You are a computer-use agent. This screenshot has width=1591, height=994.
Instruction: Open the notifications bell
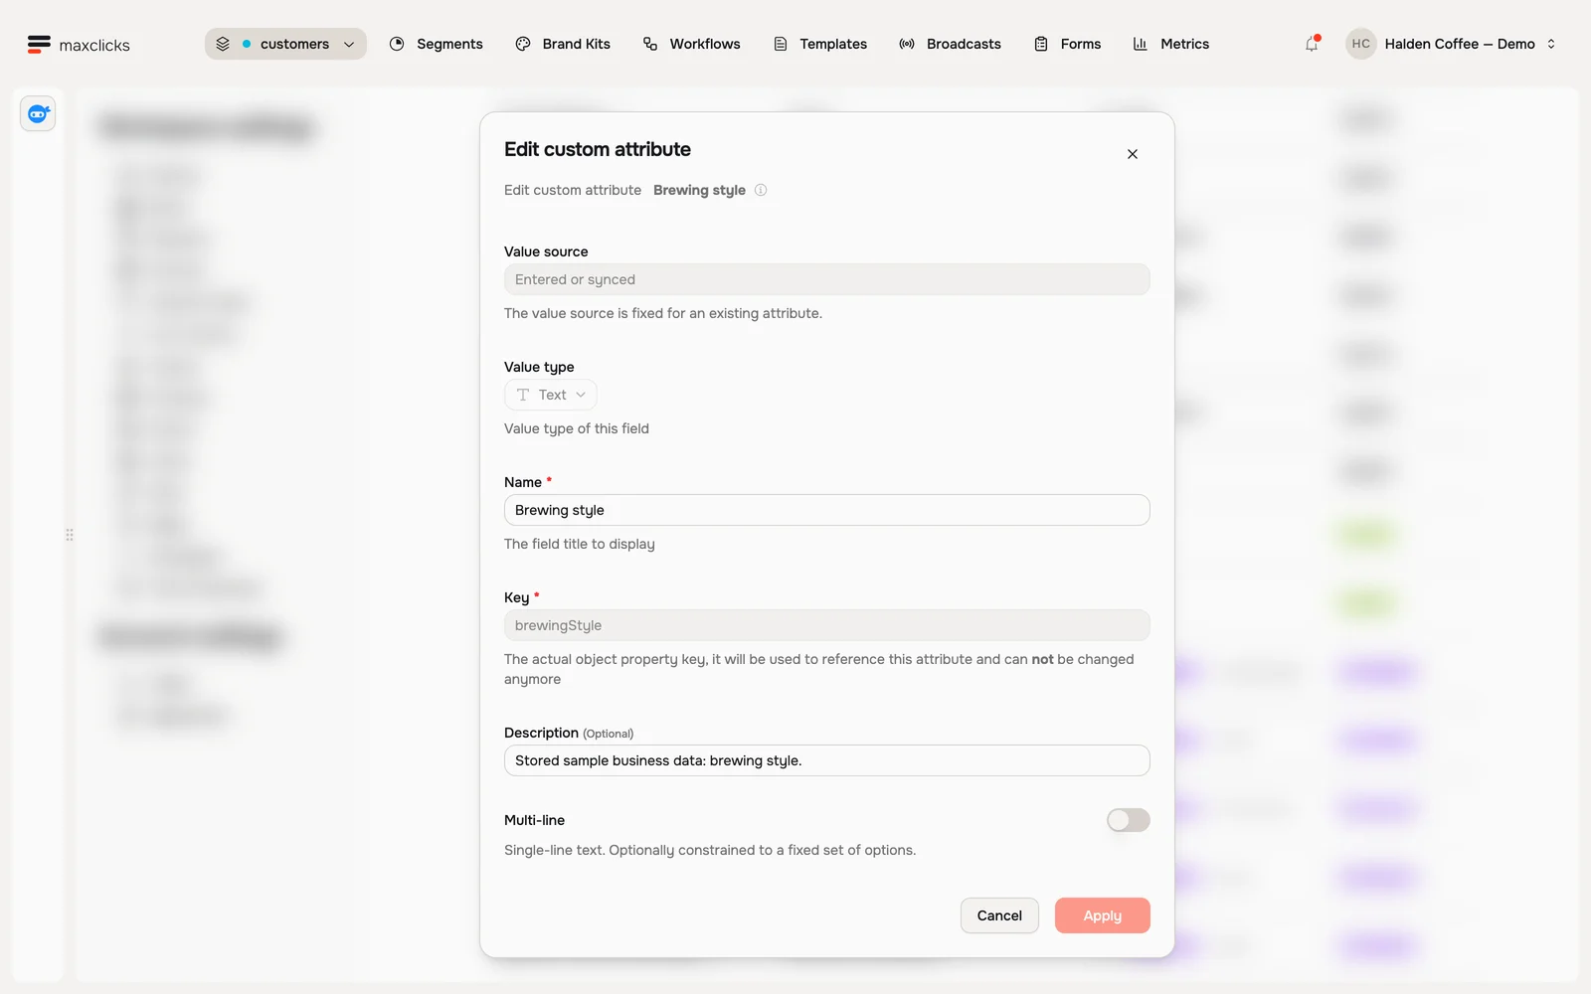1312,44
